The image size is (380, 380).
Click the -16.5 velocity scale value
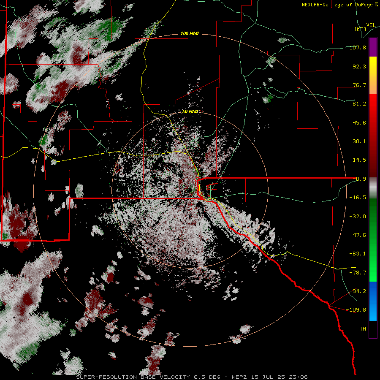(358, 198)
